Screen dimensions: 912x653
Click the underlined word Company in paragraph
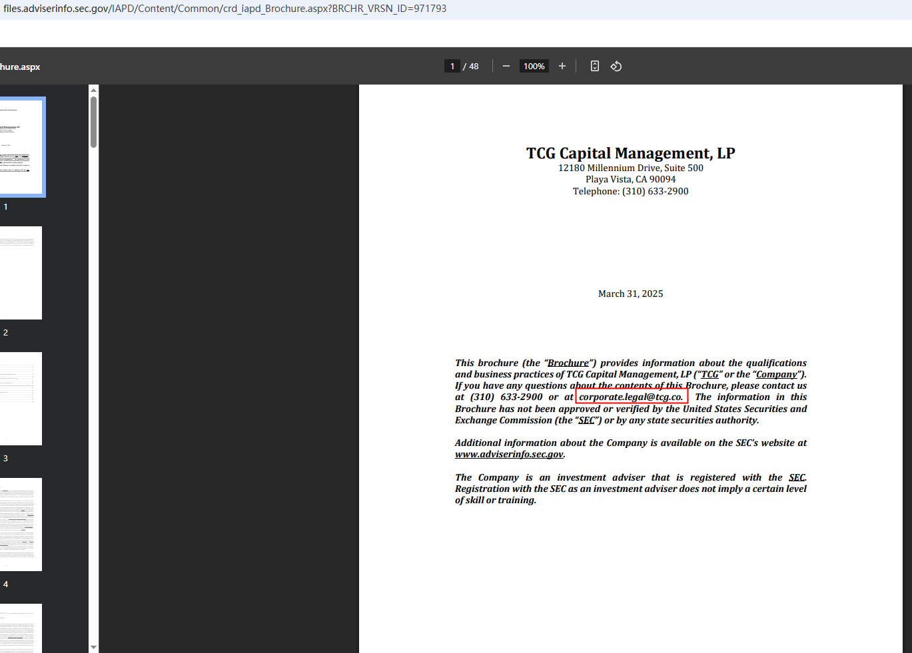point(776,374)
